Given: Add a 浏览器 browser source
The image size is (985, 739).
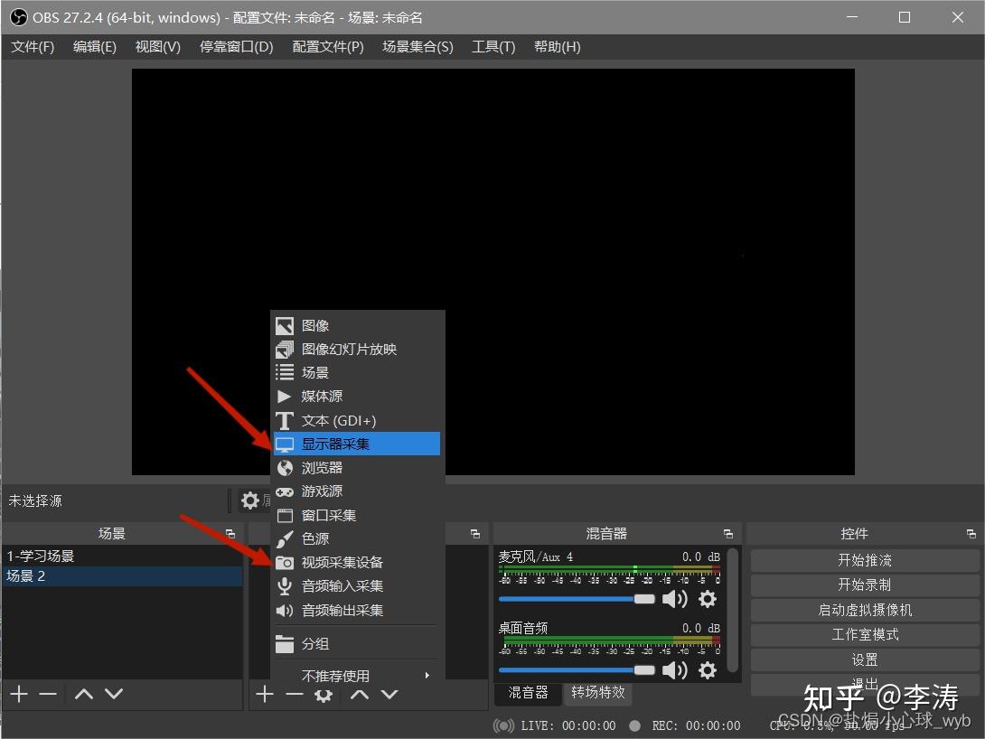Looking at the screenshot, I should (x=357, y=468).
